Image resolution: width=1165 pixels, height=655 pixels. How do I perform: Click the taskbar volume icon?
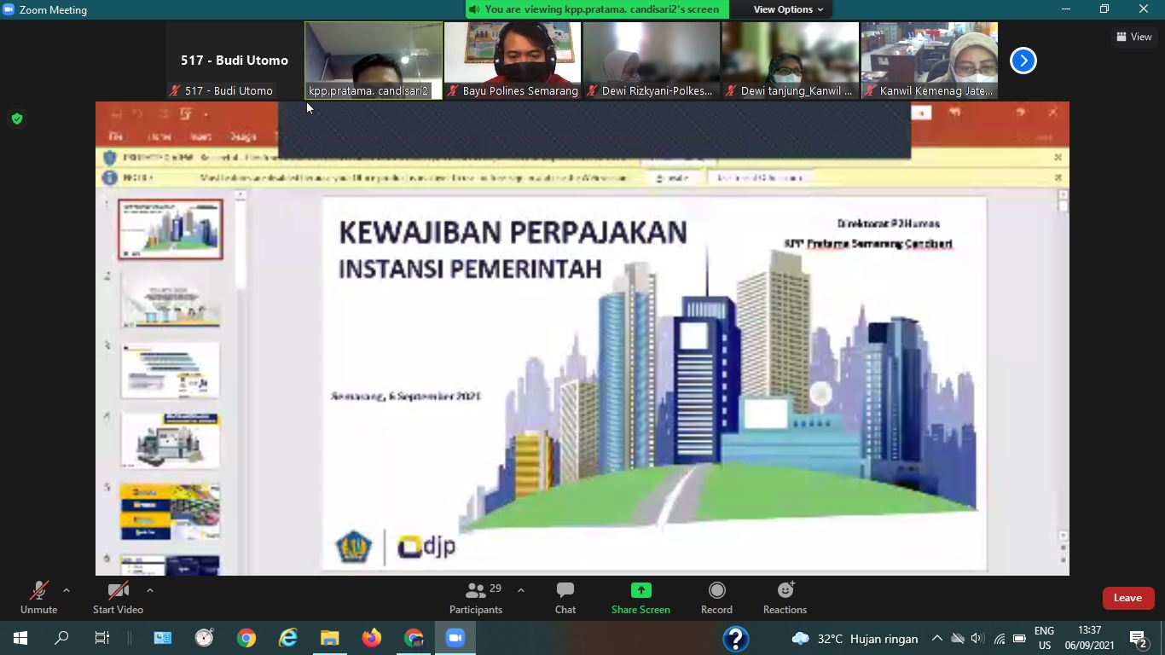click(977, 639)
